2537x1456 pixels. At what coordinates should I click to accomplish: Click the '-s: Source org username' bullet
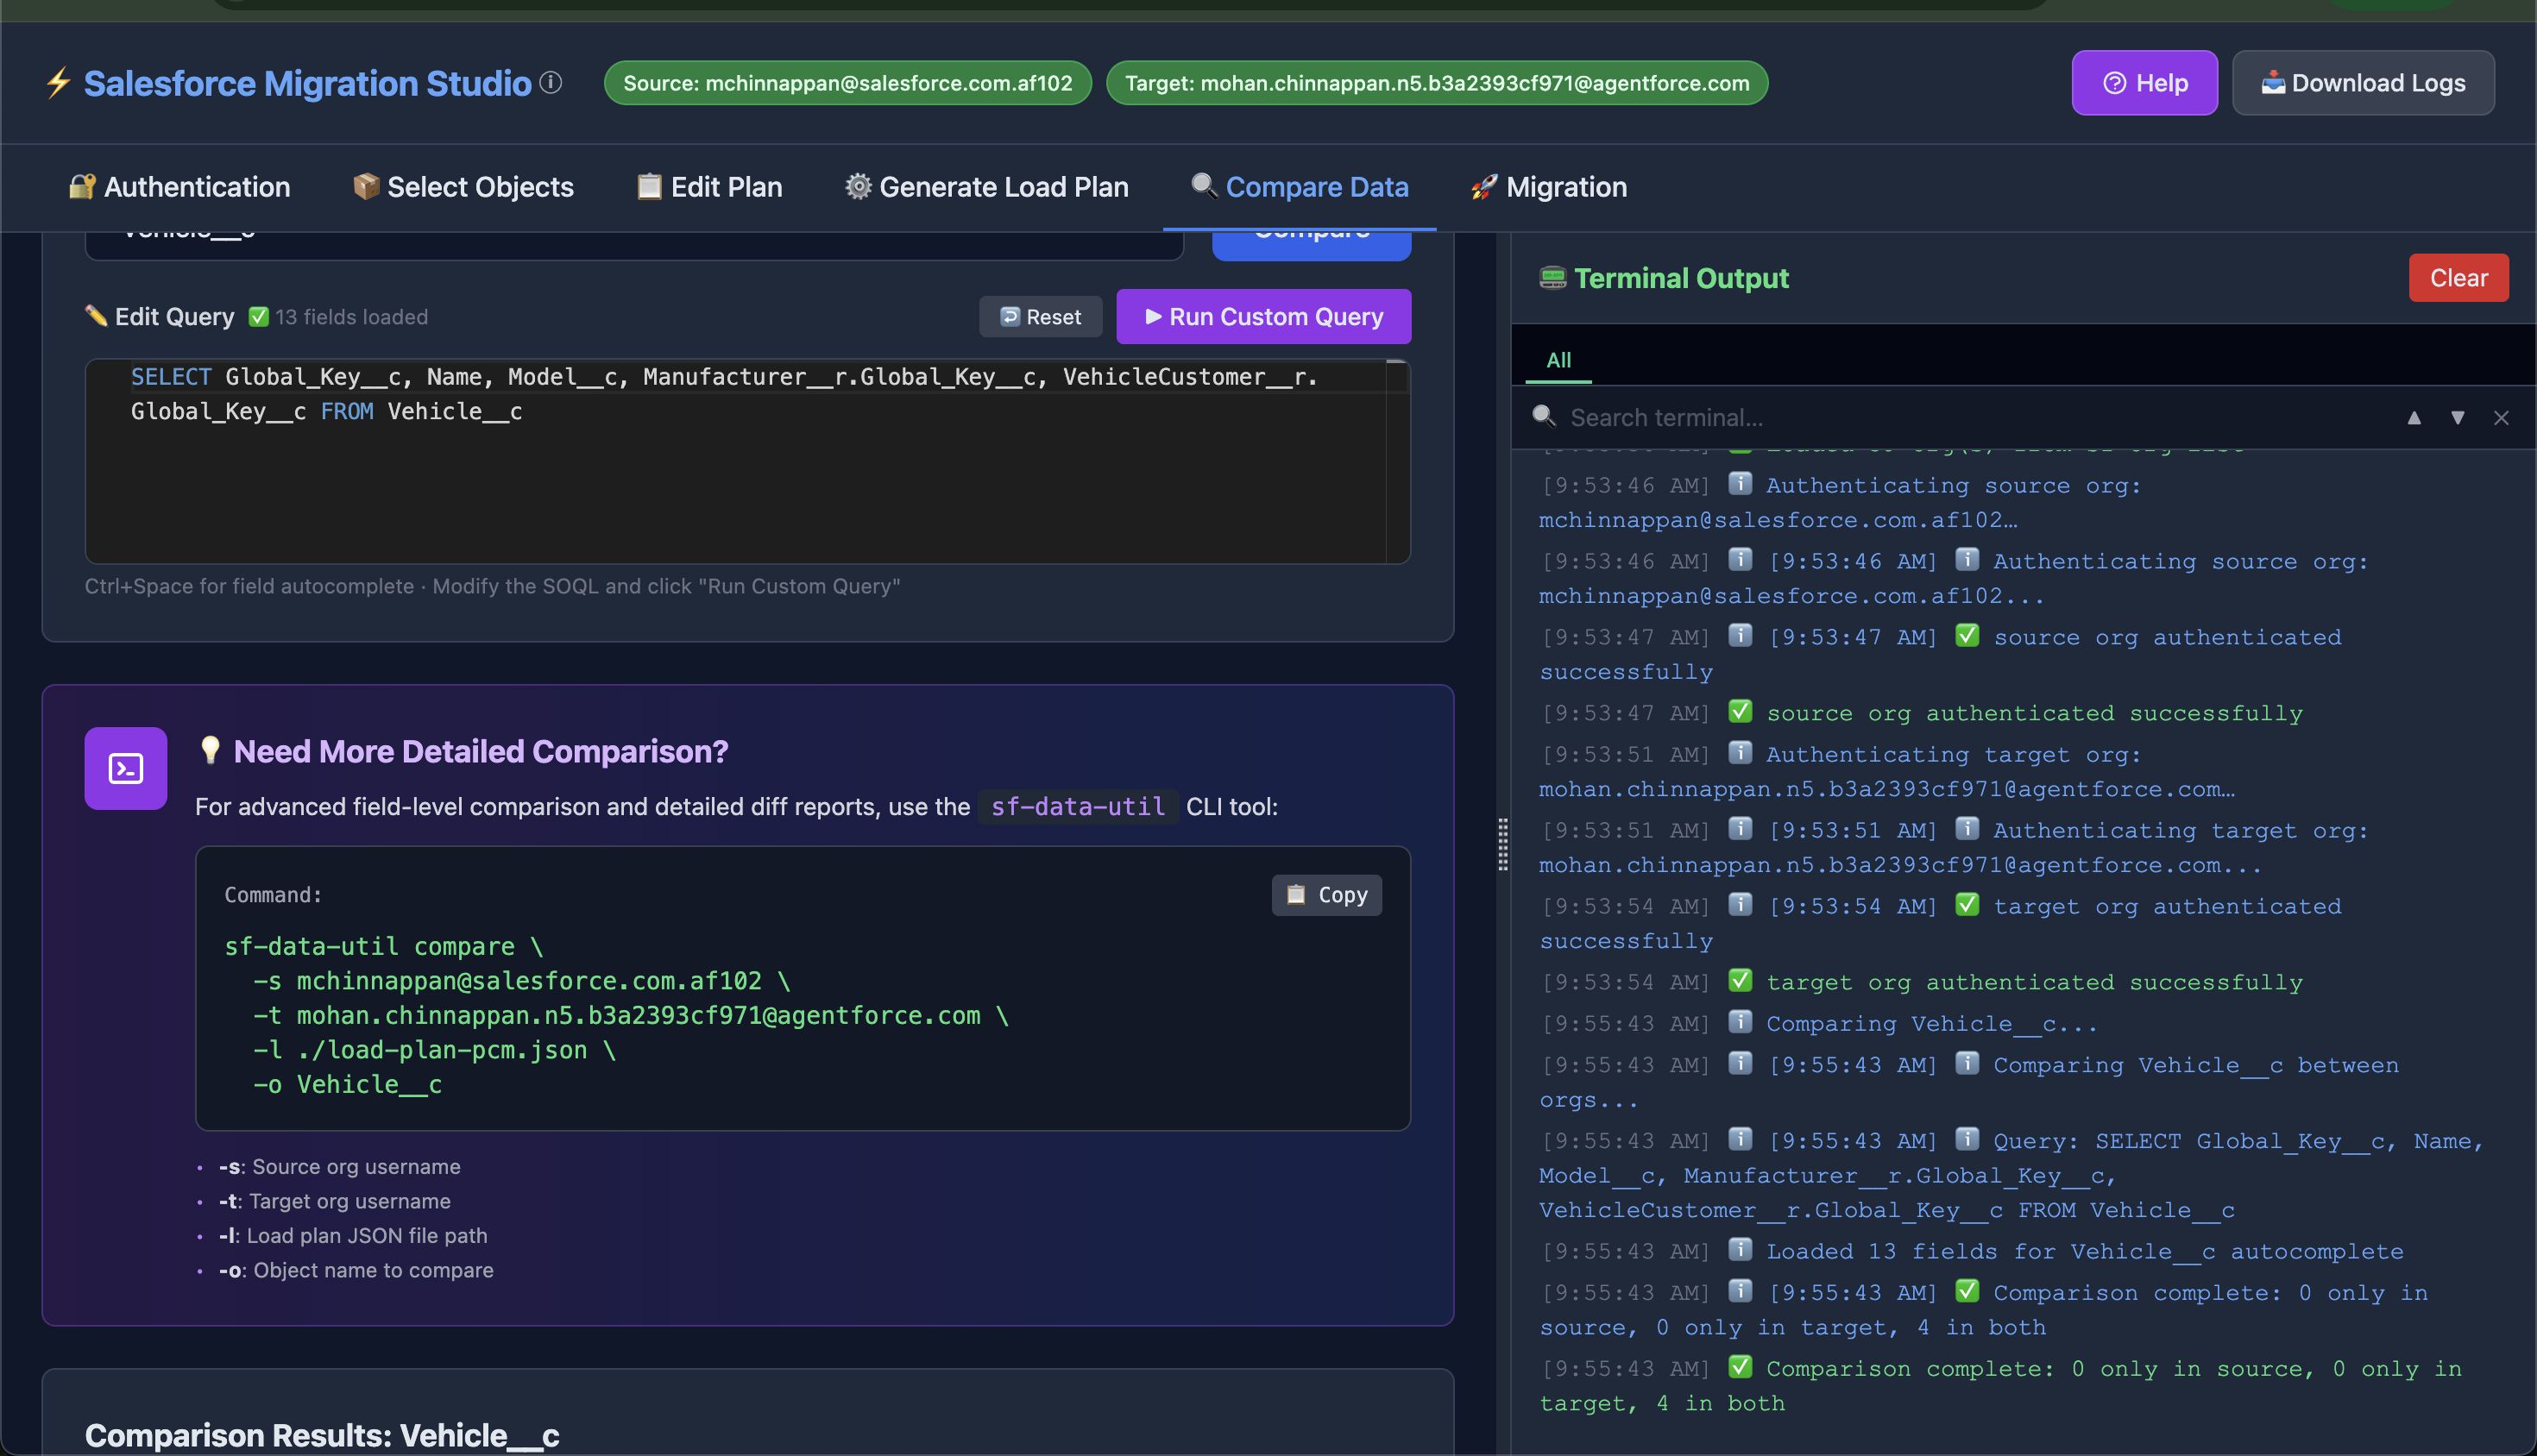[340, 1167]
